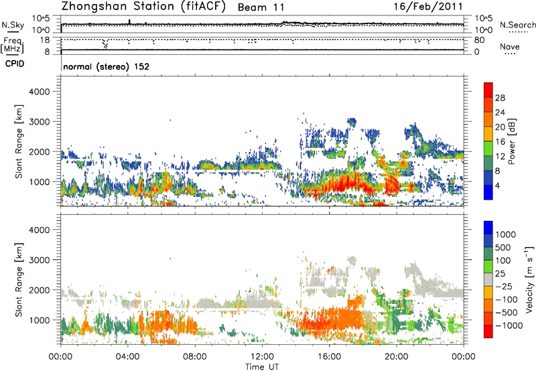Pick the grey segment of the velocity colorbar

488,279
